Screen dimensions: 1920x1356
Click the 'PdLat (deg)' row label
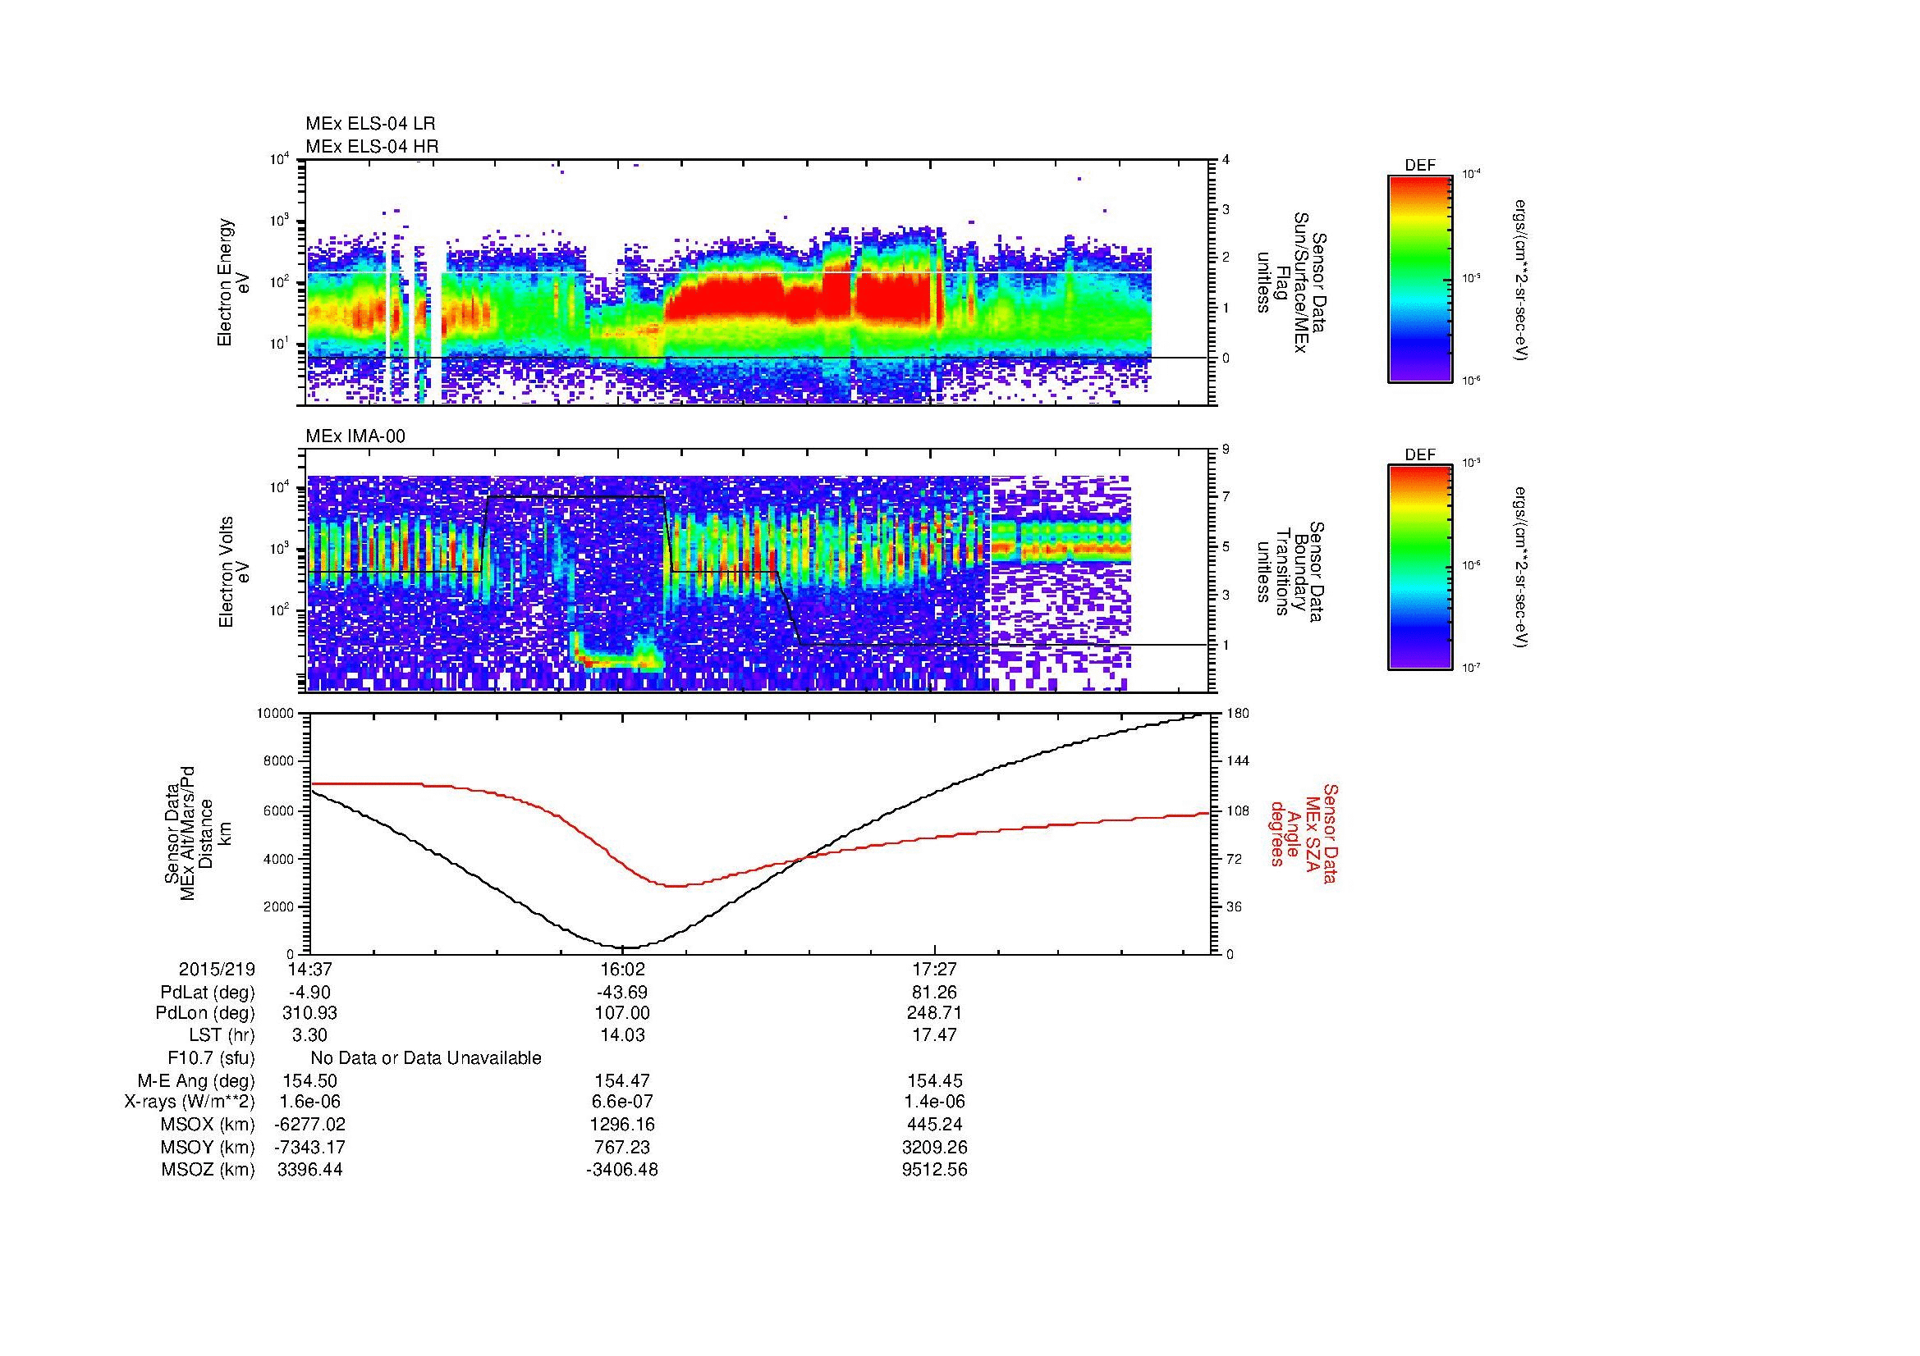click(x=208, y=993)
